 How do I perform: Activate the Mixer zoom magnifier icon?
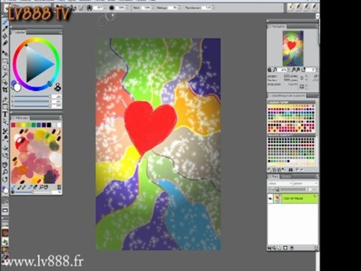41,187
